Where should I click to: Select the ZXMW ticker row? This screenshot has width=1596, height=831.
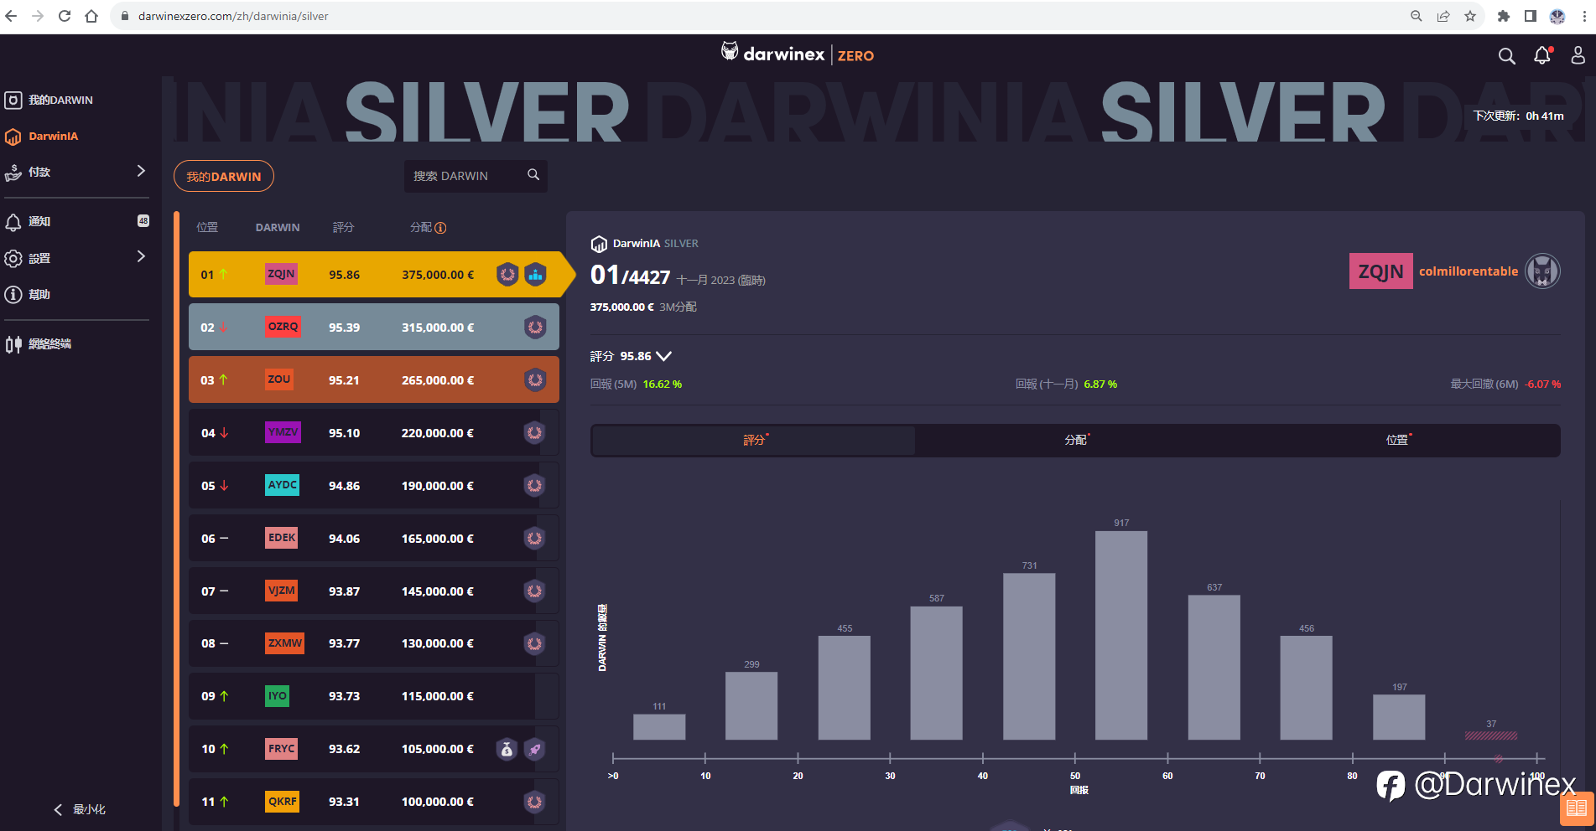(374, 643)
